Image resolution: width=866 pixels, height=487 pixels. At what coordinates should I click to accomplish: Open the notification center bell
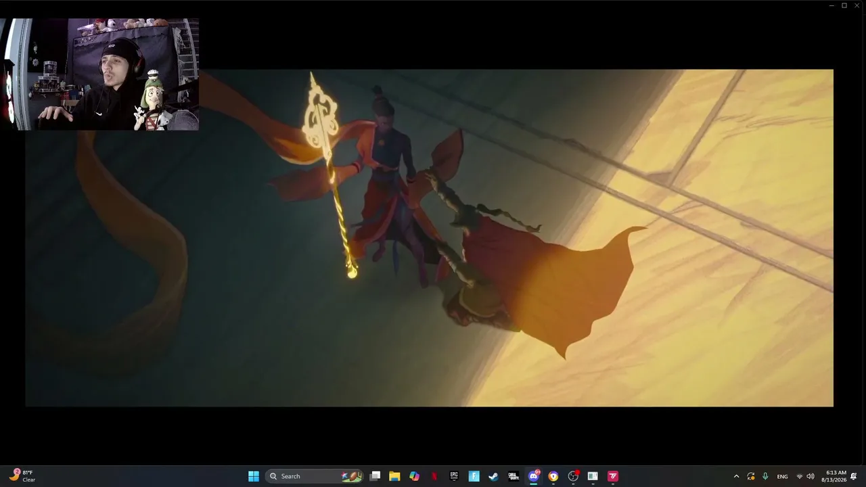pyautogui.click(x=854, y=476)
